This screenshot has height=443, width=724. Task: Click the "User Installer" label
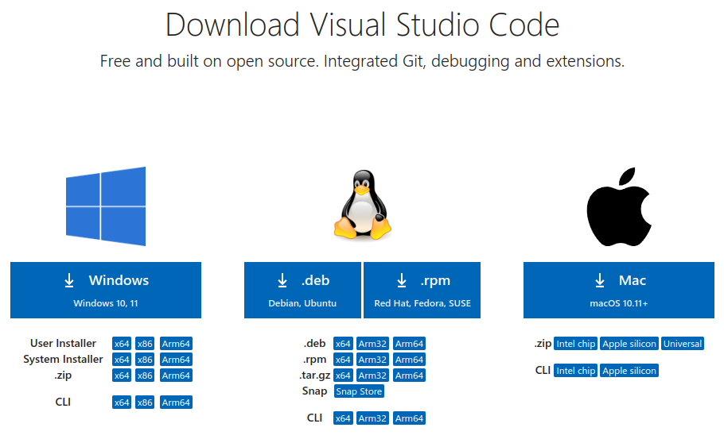tap(63, 344)
